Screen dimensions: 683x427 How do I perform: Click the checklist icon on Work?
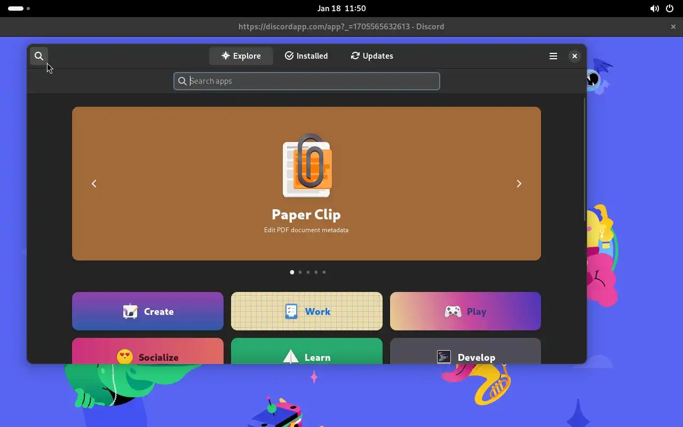291,312
